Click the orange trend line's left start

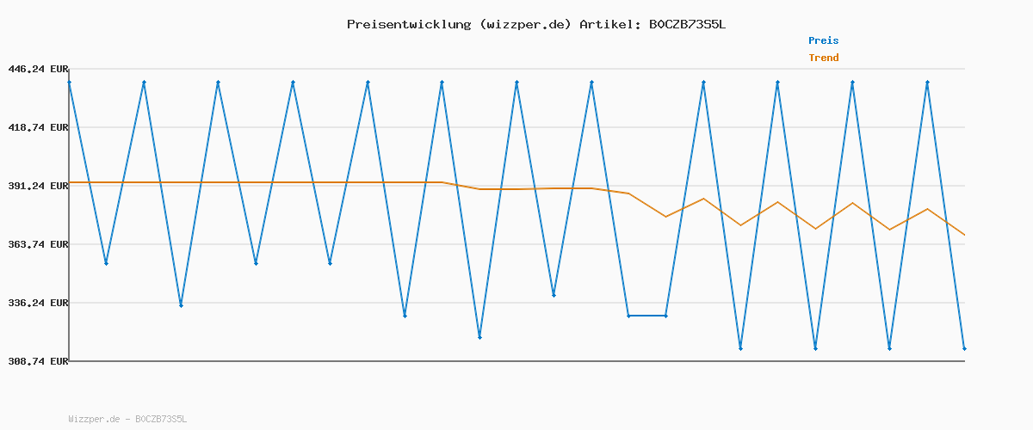pyautogui.click(x=70, y=182)
